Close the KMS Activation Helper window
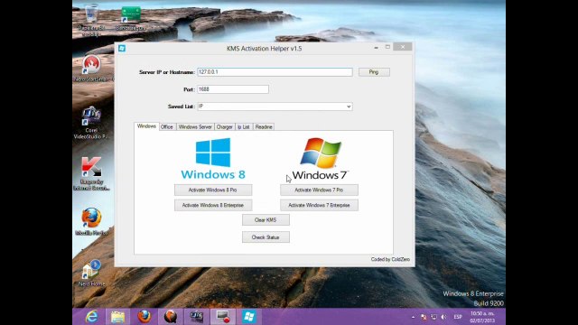 click(x=403, y=47)
